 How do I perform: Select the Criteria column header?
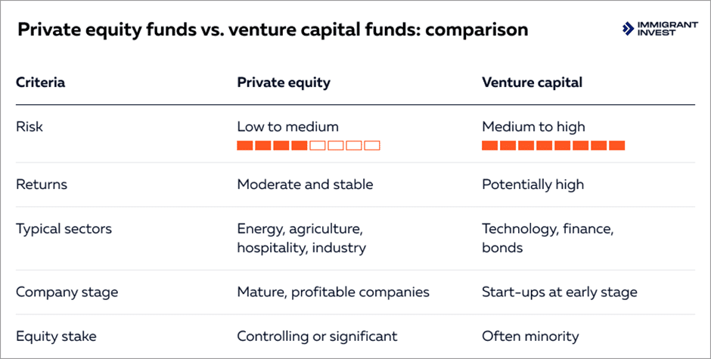[40, 82]
